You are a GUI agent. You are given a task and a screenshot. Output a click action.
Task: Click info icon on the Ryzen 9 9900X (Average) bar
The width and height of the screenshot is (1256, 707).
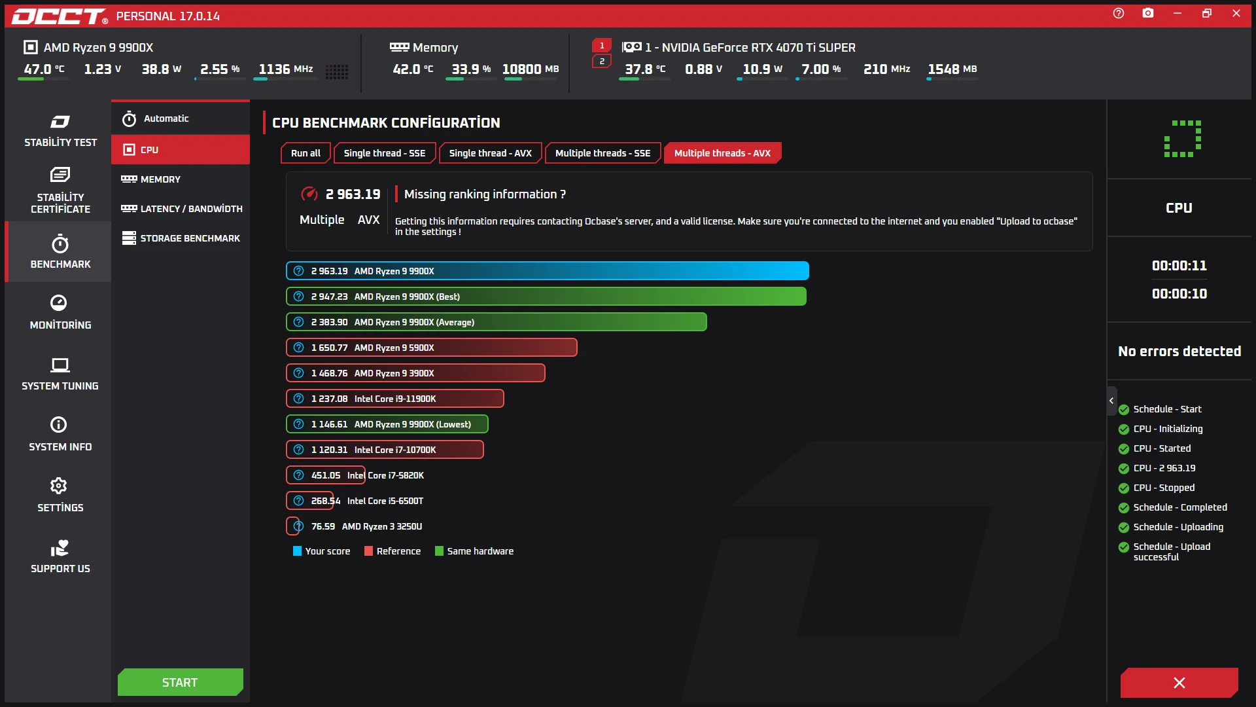coord(299,322)
